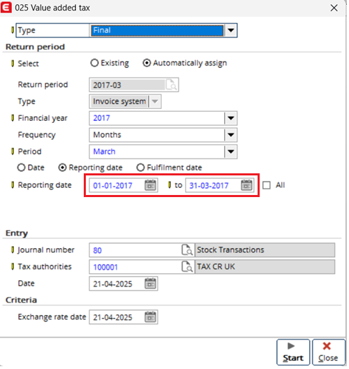Browse journal number lookup icon
This screenshot has width=349, height=369.
tap(187, 250)
